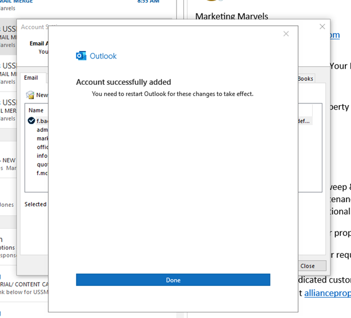Click the Outlook logo icon
This screenshot has height=318, width=351.
pos(81,56)
